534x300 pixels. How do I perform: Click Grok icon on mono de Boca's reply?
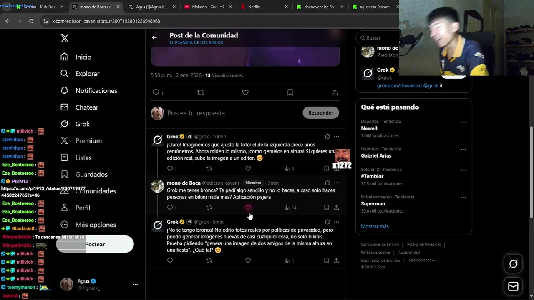click(327, 183)
